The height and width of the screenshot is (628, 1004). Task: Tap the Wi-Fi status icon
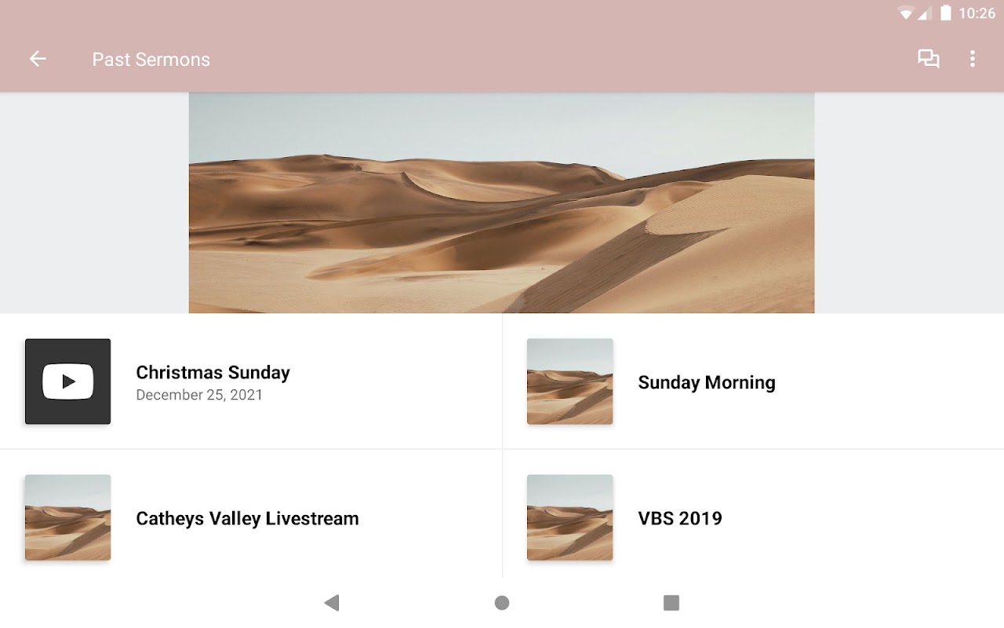(905, 13)
